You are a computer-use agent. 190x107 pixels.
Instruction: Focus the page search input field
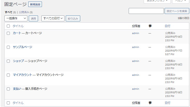146,11
